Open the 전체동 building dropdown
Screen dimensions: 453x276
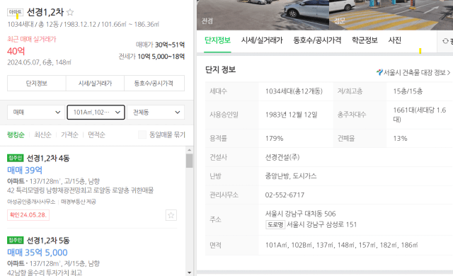tap(156, 113)
